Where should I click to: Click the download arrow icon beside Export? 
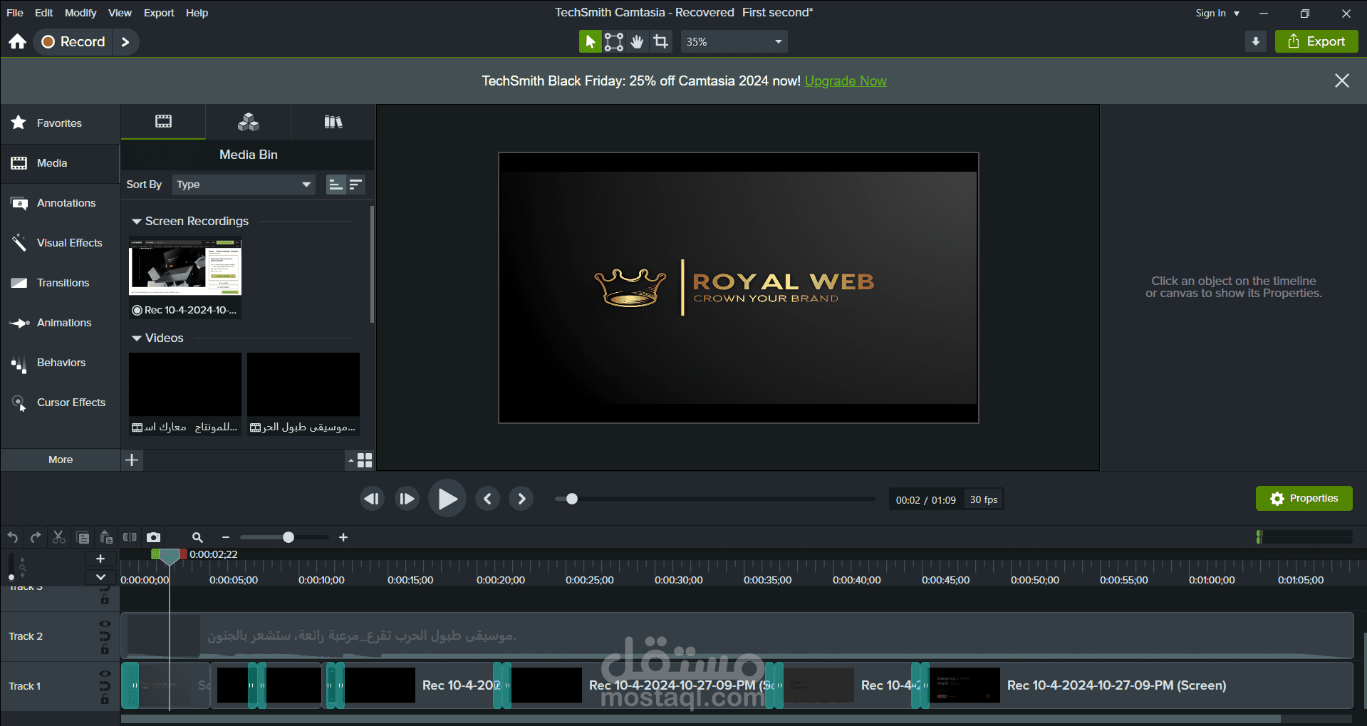(1256, 41)
